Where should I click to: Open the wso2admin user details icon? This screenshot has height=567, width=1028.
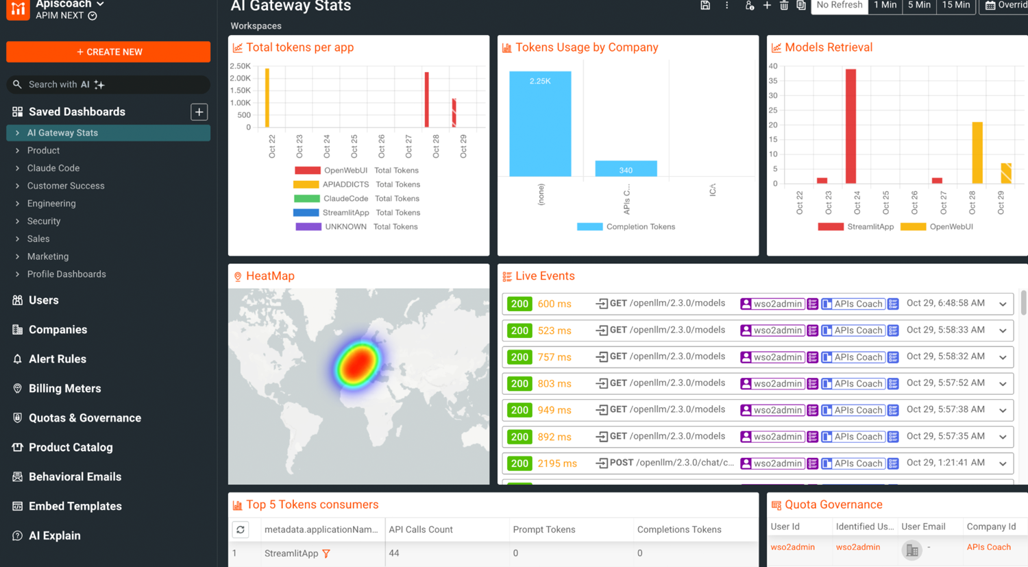click(x=813, y=304)
